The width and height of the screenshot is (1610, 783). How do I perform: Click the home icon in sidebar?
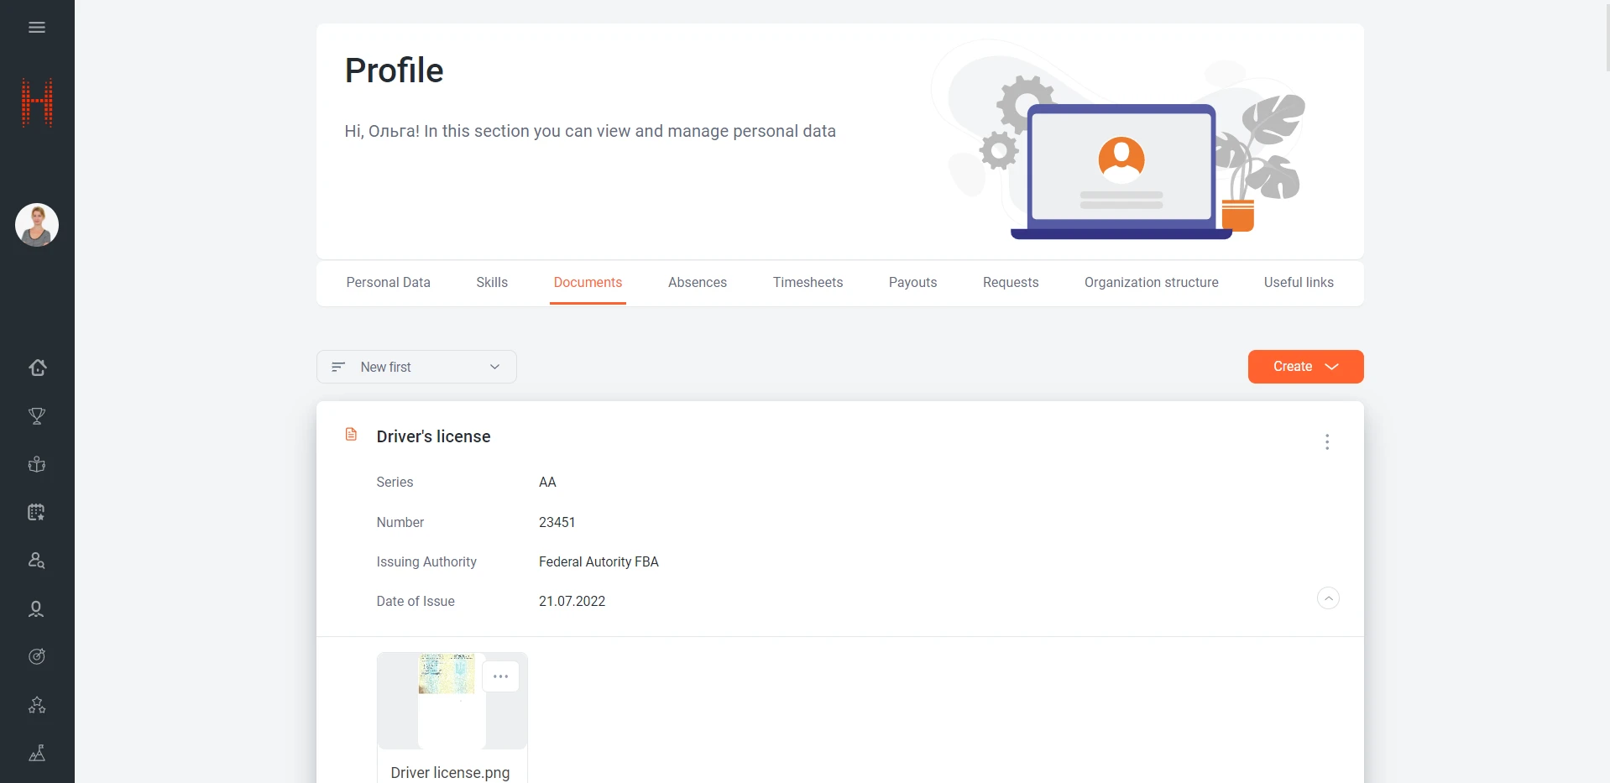tap(37, 368)
